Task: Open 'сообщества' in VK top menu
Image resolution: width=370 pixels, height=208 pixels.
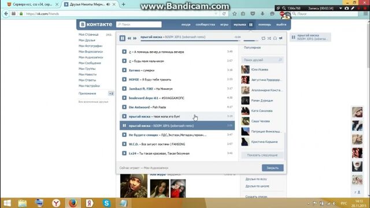Action: [205, 24]
